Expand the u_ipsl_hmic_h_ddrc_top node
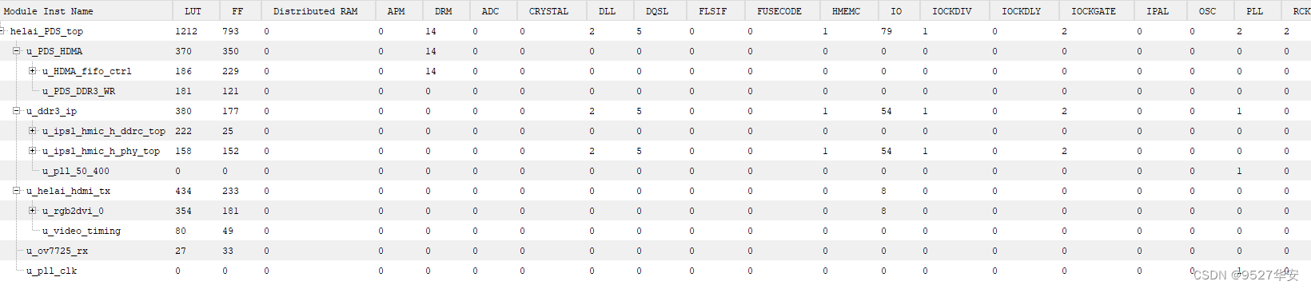Image resolution: width=1311 pixels, height=289 pixels. coord(32,130)
